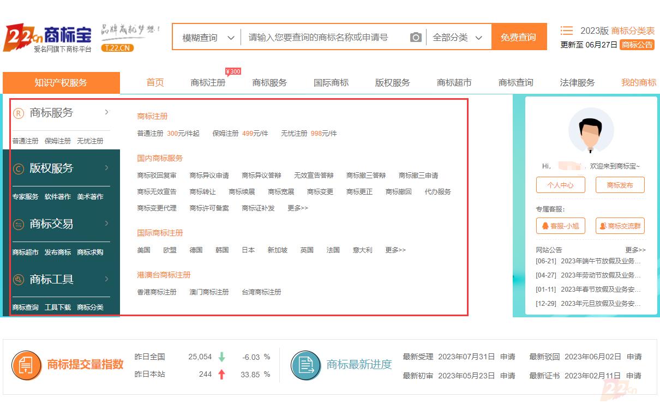Click the 商标交易 exchange sidebar icon
The width and height of the screenshot is (660, 410).
pos(19,224)
